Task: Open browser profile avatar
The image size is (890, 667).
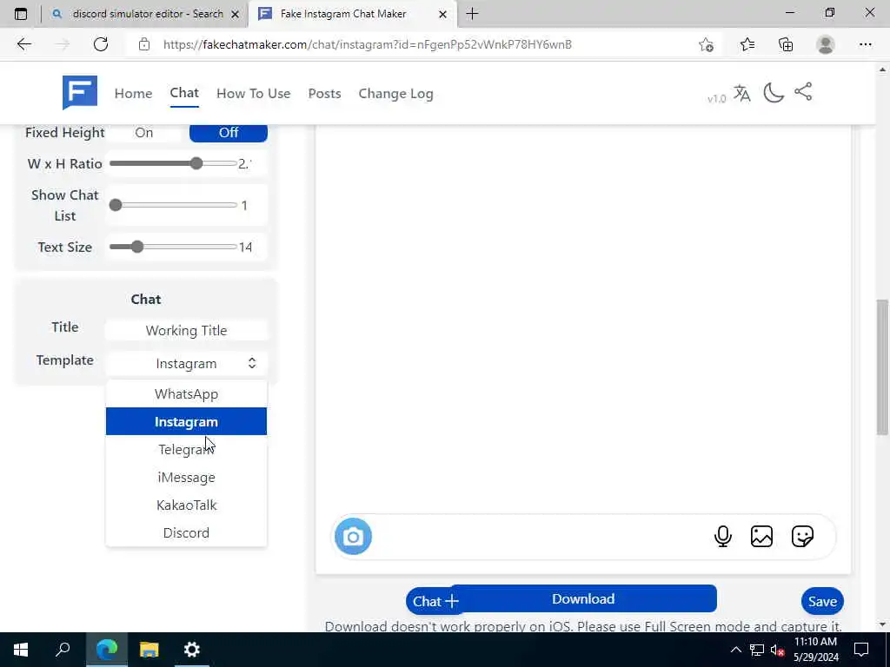Action: (x=825, y=44)
